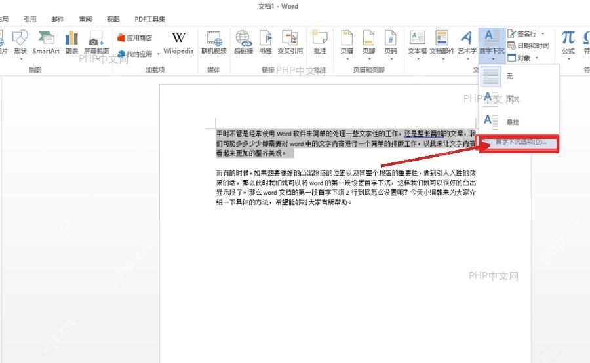Open the References (引用) tab
The height and width of the screenshot is (363, 590).
29,19
